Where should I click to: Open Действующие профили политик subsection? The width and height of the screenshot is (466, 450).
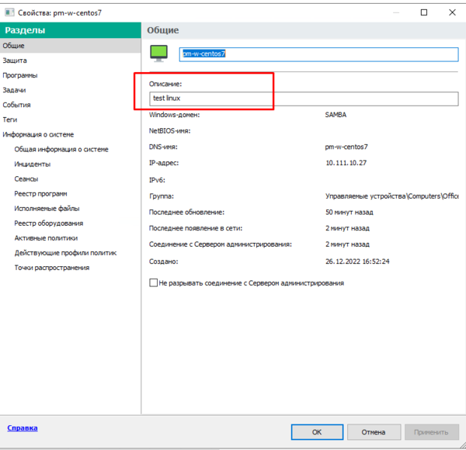(65, 253)
